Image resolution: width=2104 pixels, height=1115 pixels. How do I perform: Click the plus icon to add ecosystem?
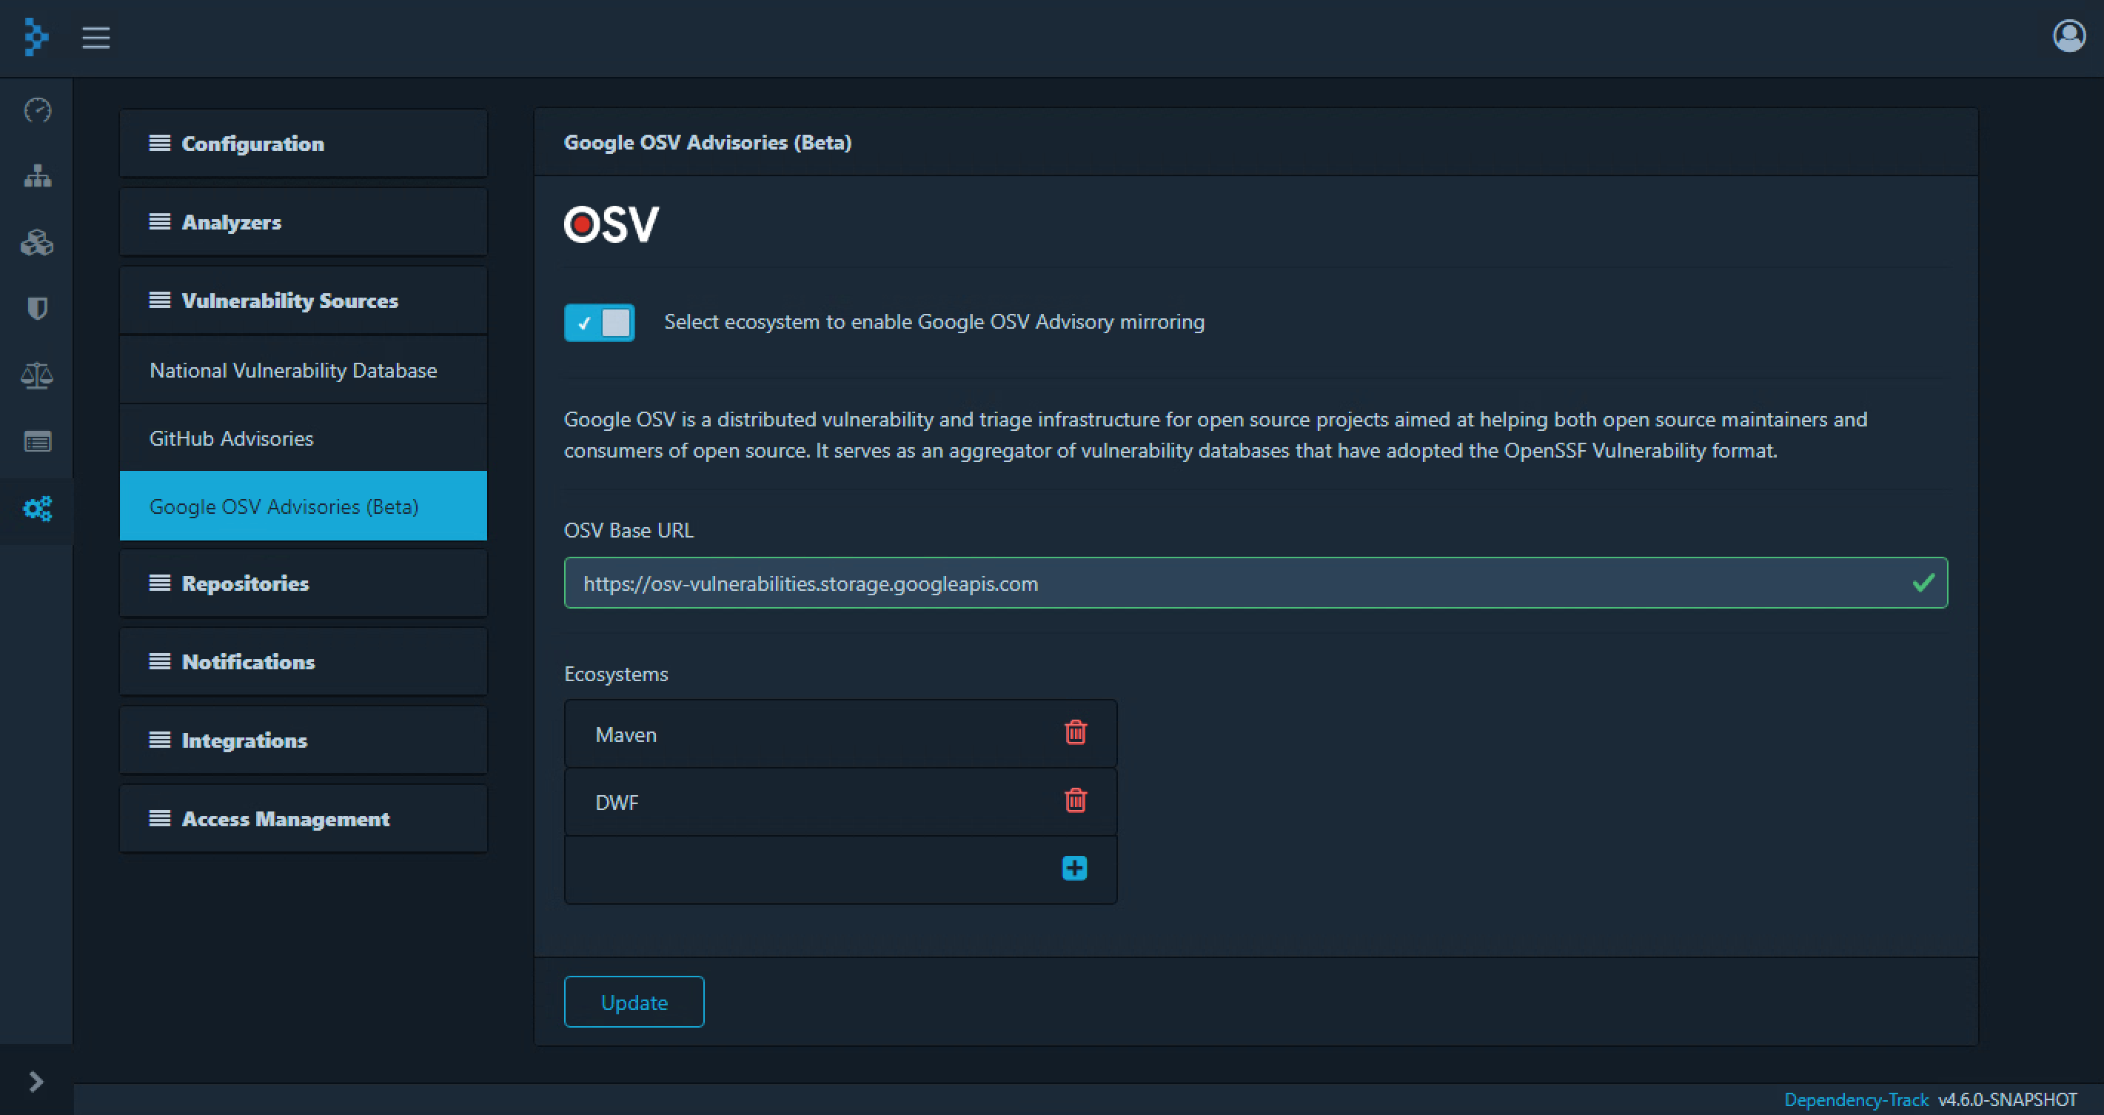coord(1074,868)
